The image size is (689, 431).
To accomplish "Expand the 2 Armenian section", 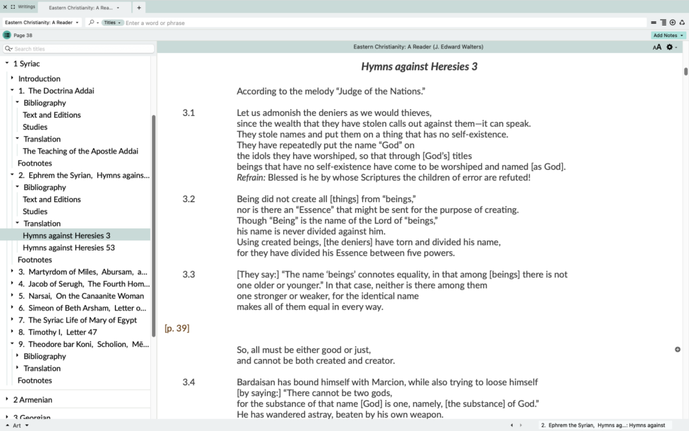I will [7, 399].
